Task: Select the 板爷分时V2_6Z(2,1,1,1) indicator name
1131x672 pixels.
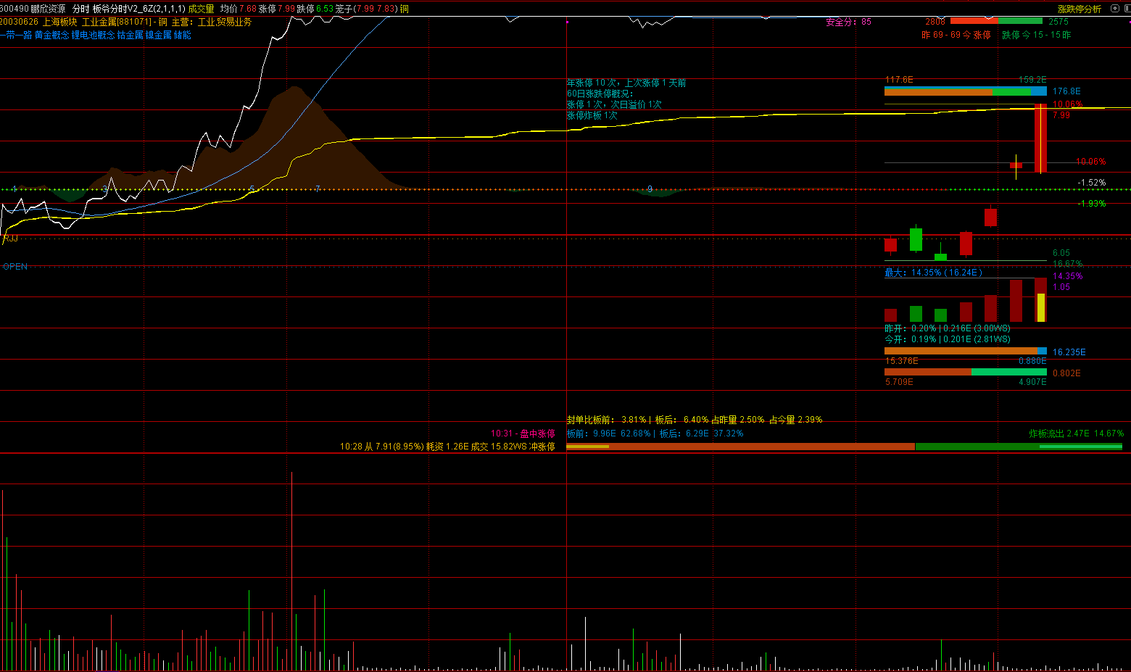Action: tap(138, 9)
